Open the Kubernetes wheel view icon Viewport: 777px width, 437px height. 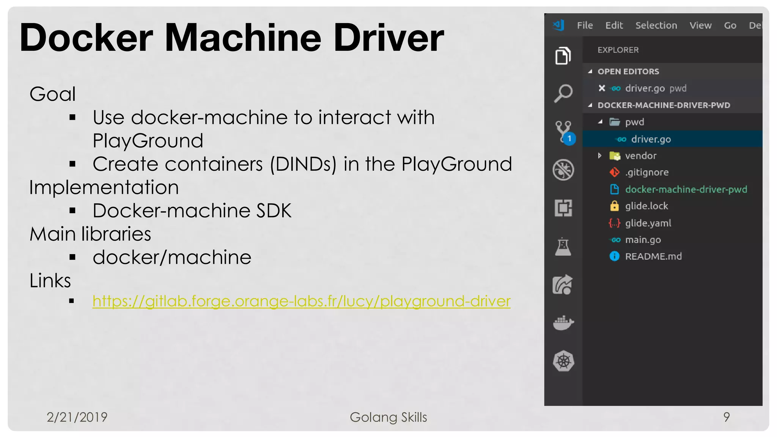point(563,361)
